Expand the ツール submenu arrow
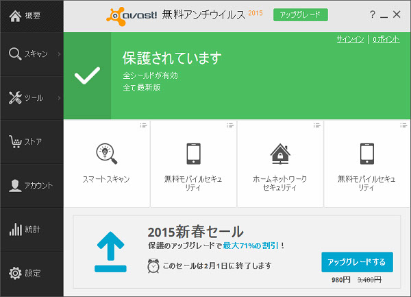The image size is (411, 297). 59,98
